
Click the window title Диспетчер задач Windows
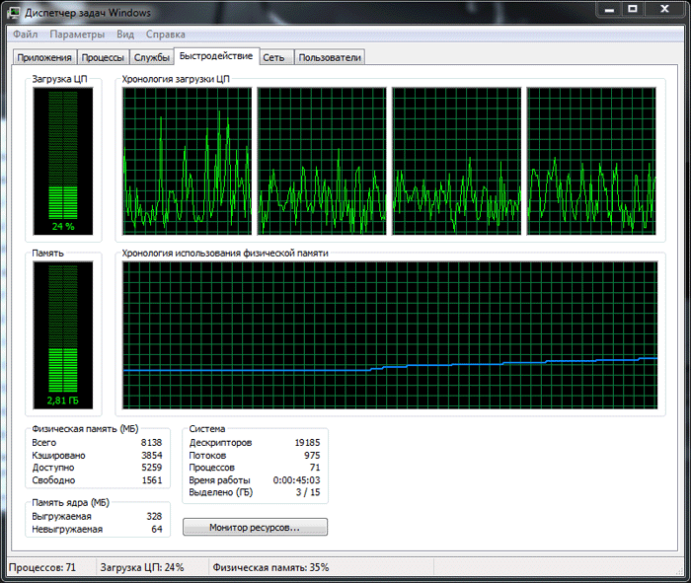click(88, 13)
